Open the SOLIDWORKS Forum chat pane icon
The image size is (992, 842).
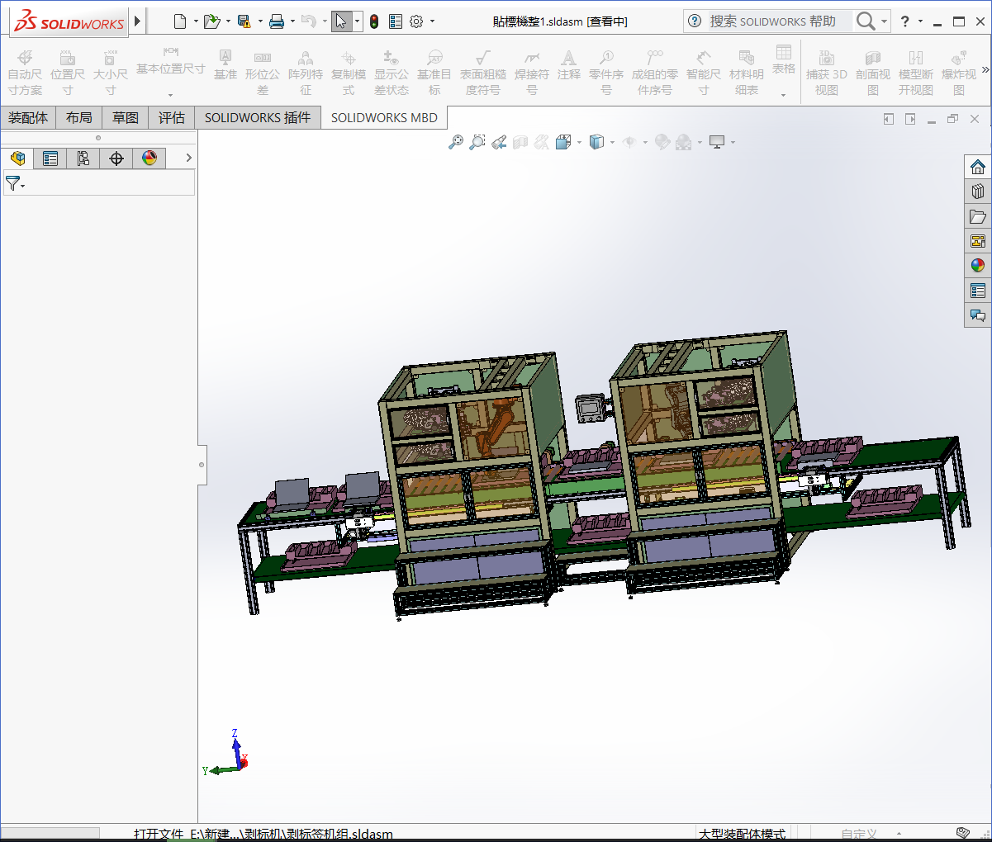pyautogui.click(x=978, y=315)
